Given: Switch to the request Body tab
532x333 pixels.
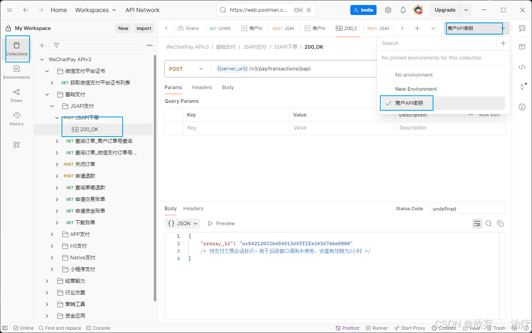Looking at the screenshot, I should tap(228, 87).
